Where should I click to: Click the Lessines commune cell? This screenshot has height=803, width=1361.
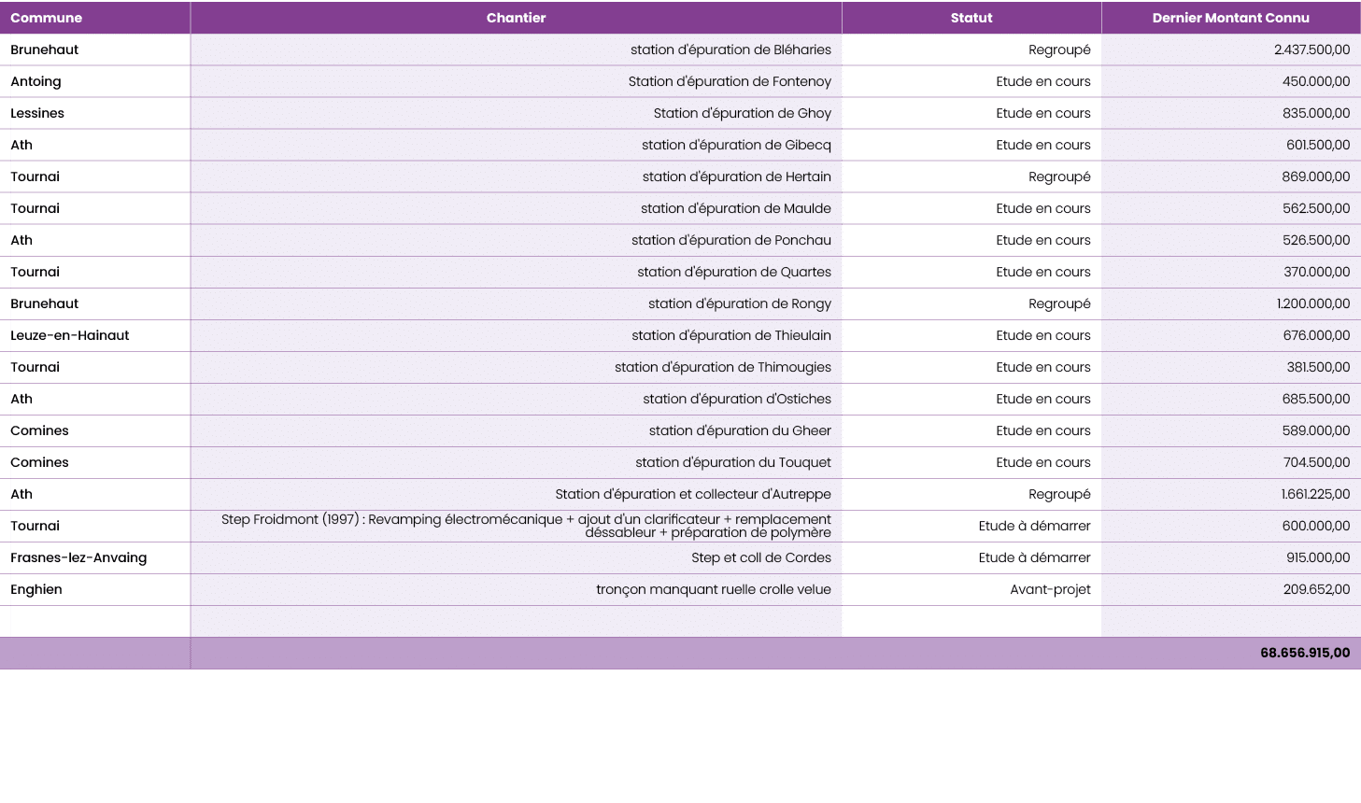[x=37, y=113]
